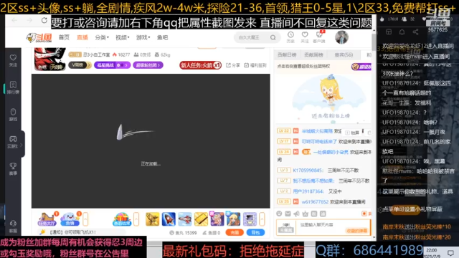
Task: Expand the arrow next to 鱼塘
Action: 85,219
